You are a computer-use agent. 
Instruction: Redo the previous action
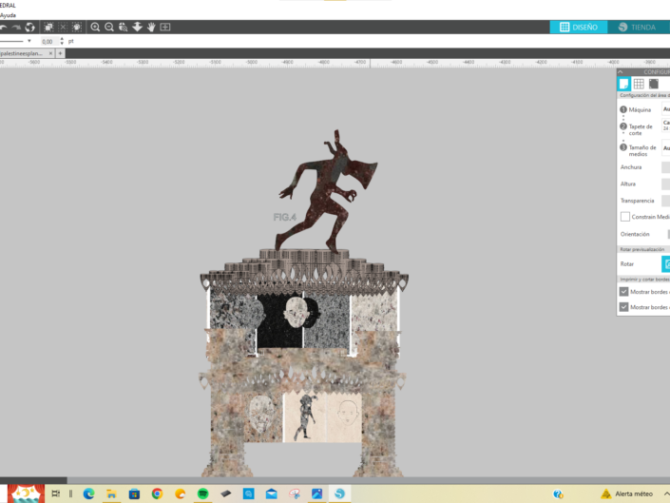click(x=16, y=28)
